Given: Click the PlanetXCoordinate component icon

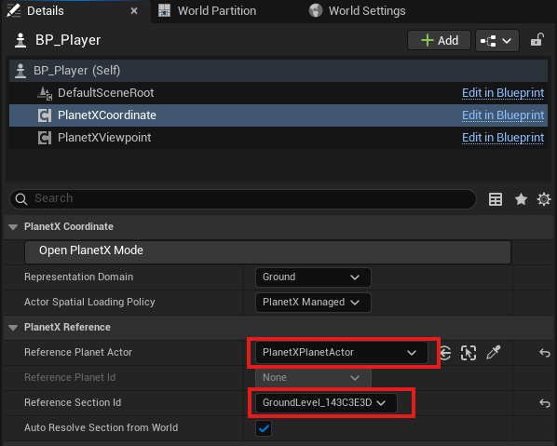Looking at the screenshot, I should 45,115.
